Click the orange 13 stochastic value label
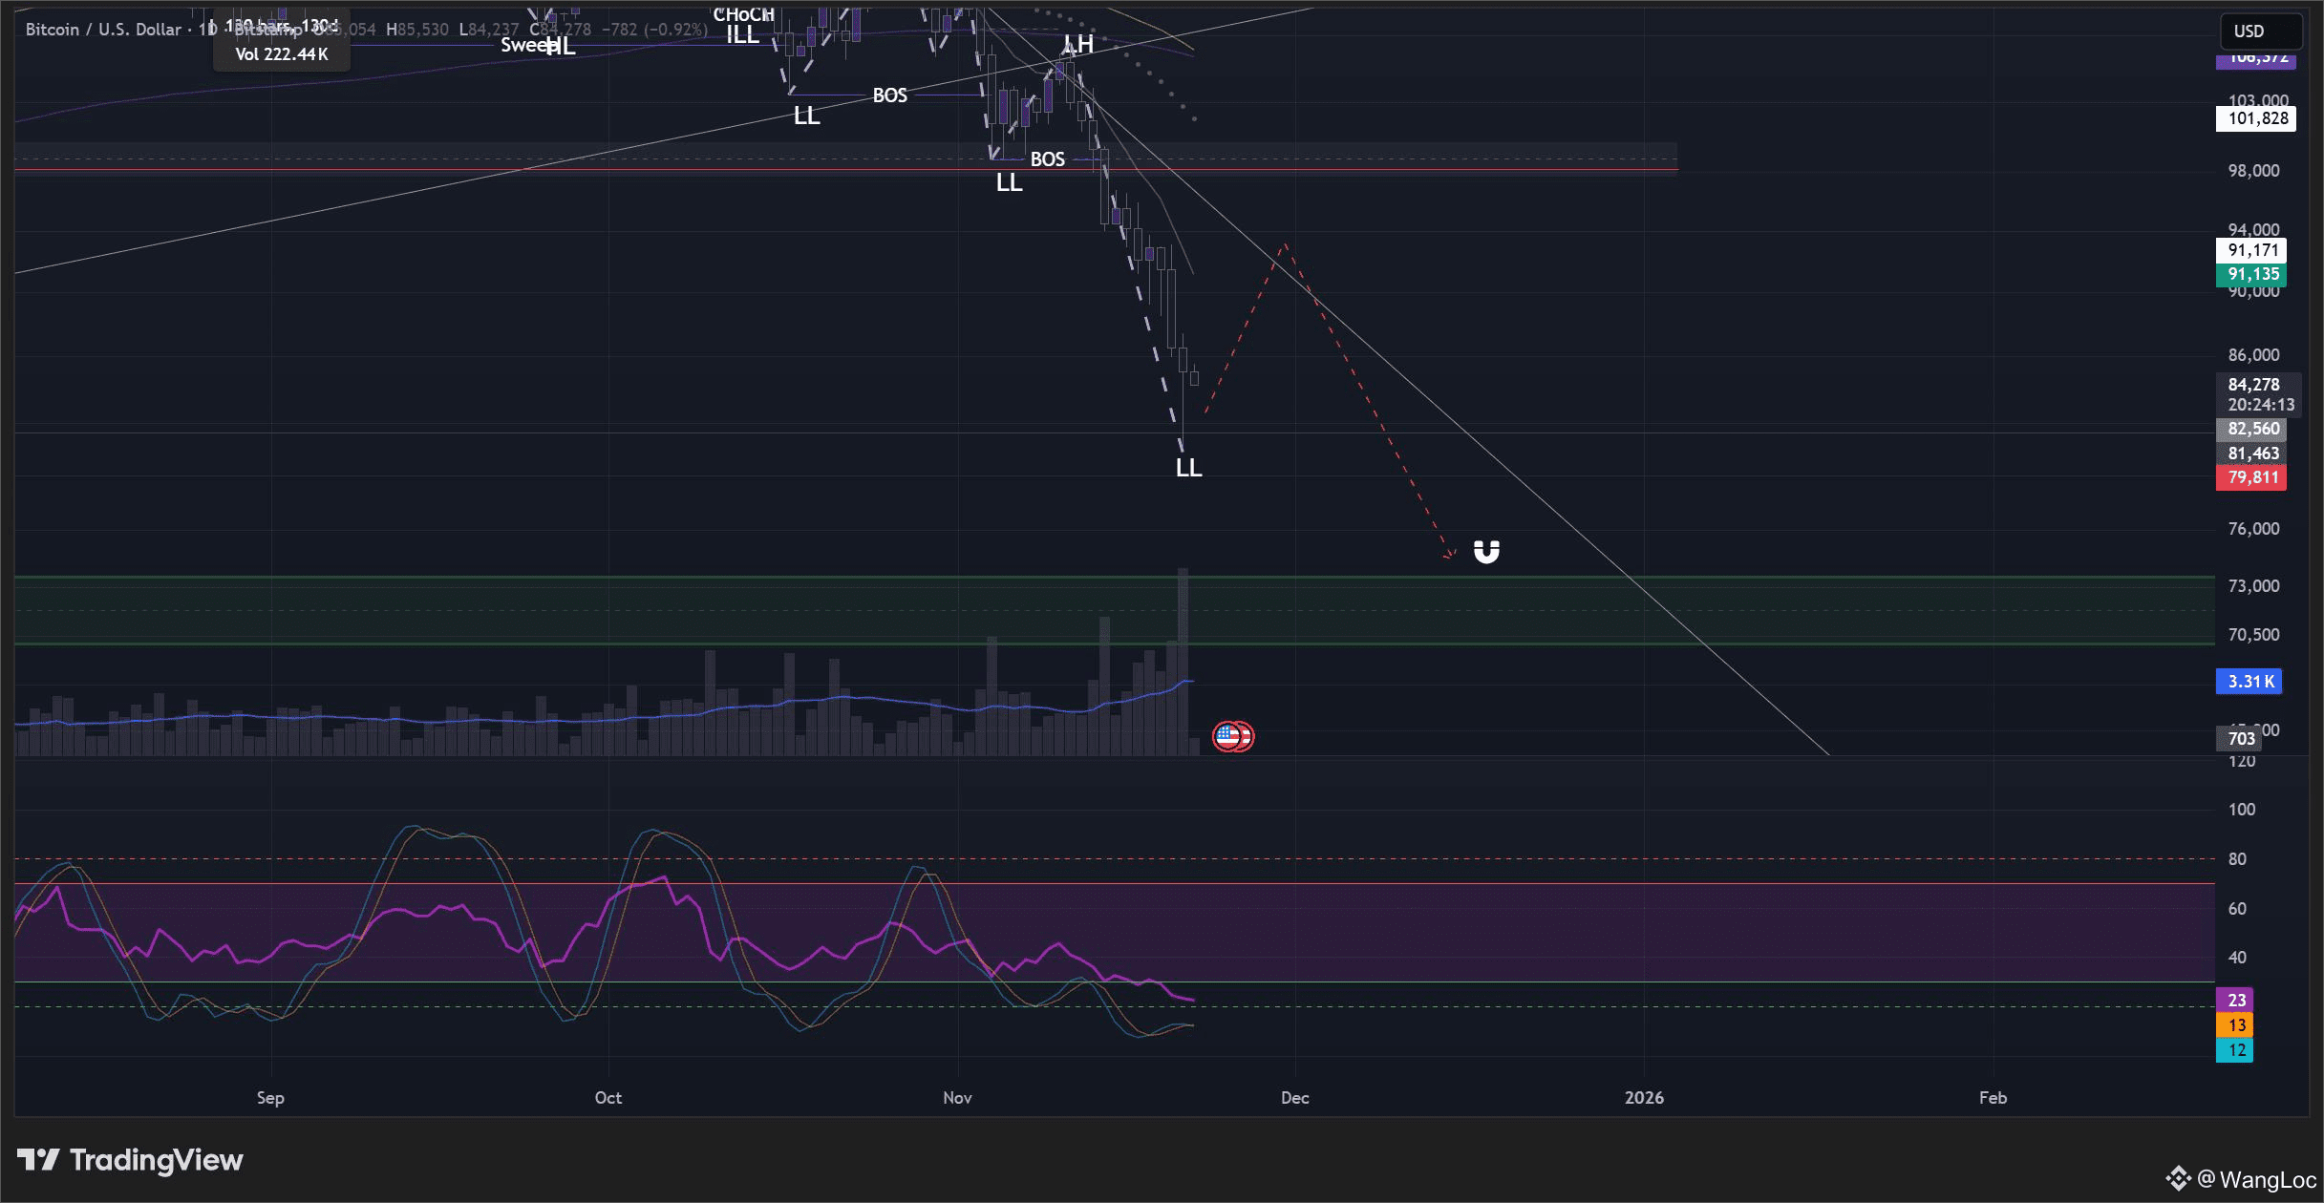 pyautogui.click(x=2235, y=1024)
